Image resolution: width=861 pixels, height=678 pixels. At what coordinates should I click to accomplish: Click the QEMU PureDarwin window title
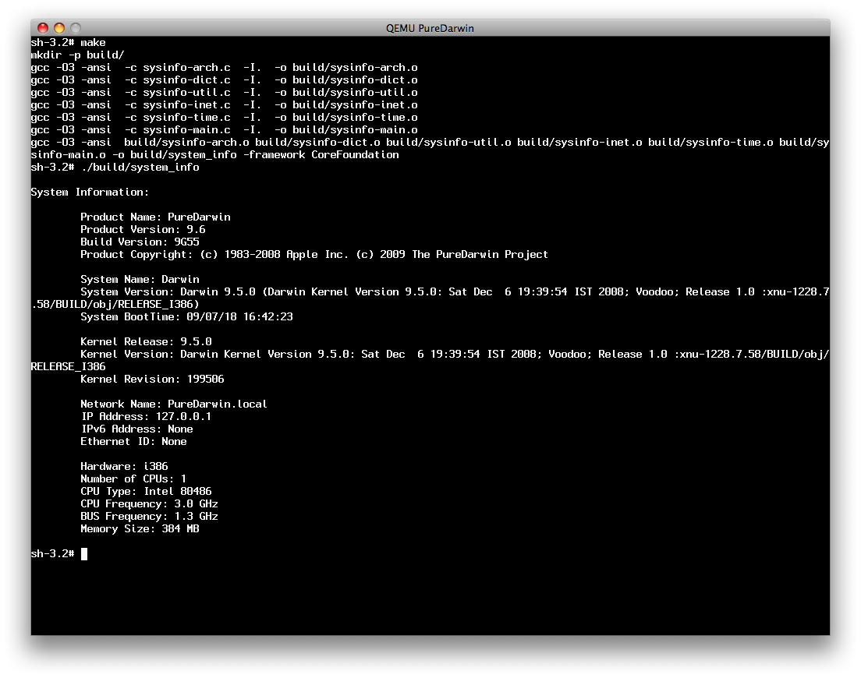430,29
